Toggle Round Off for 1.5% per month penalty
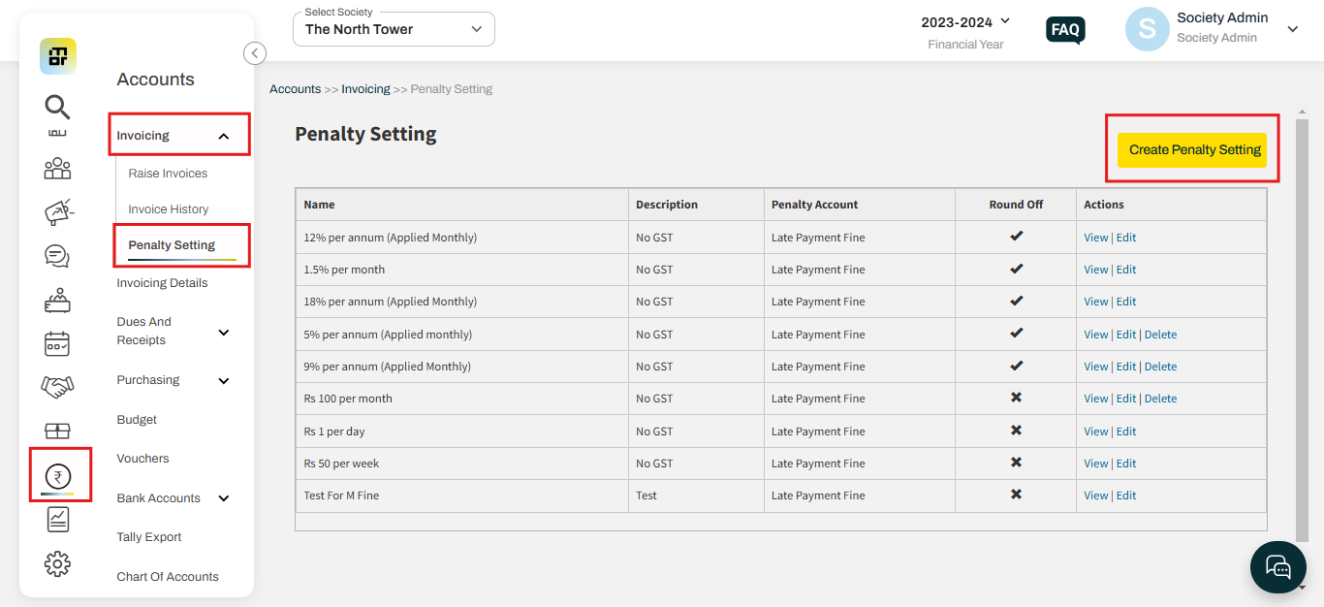Viewport: 1324px width, 607px height. pyautogui.click(x=1015, y=269)
